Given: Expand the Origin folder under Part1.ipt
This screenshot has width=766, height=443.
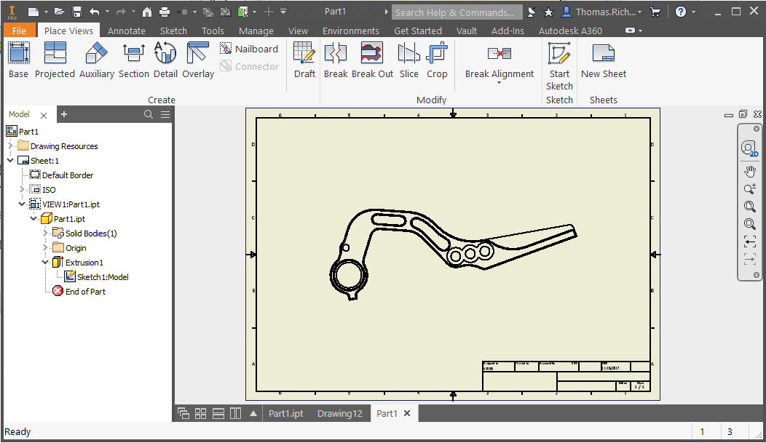Looking at the screenshot, I should tap(45, 247).
